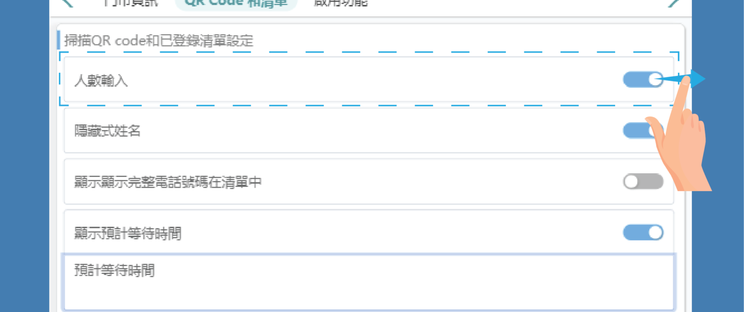Disable the 隱藏式姓名 switch
This screenshot has height=312, width=744.
tap(639, 131)
